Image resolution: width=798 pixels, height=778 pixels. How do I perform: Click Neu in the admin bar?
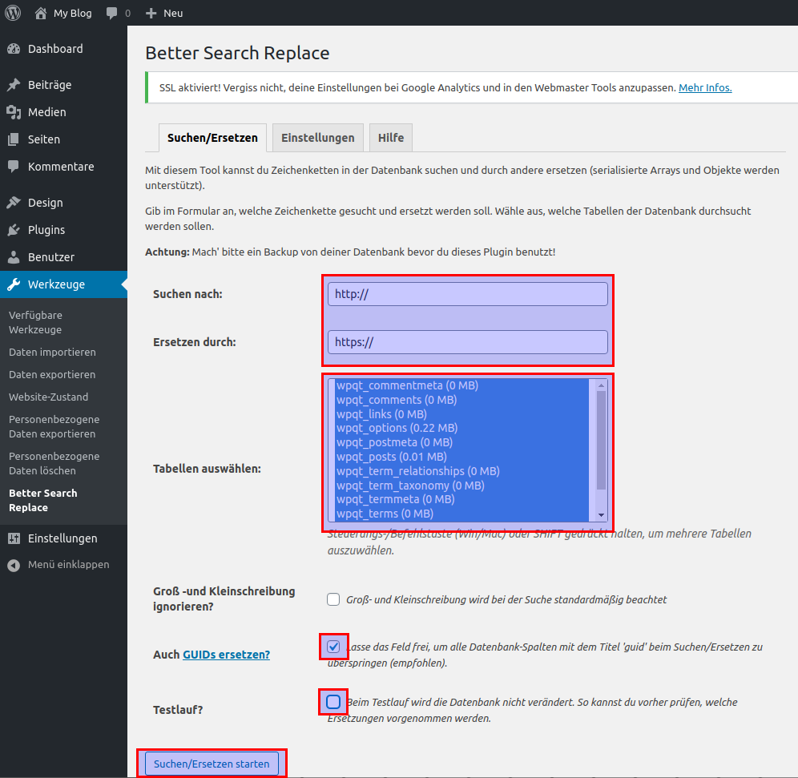tap(173, 14)
